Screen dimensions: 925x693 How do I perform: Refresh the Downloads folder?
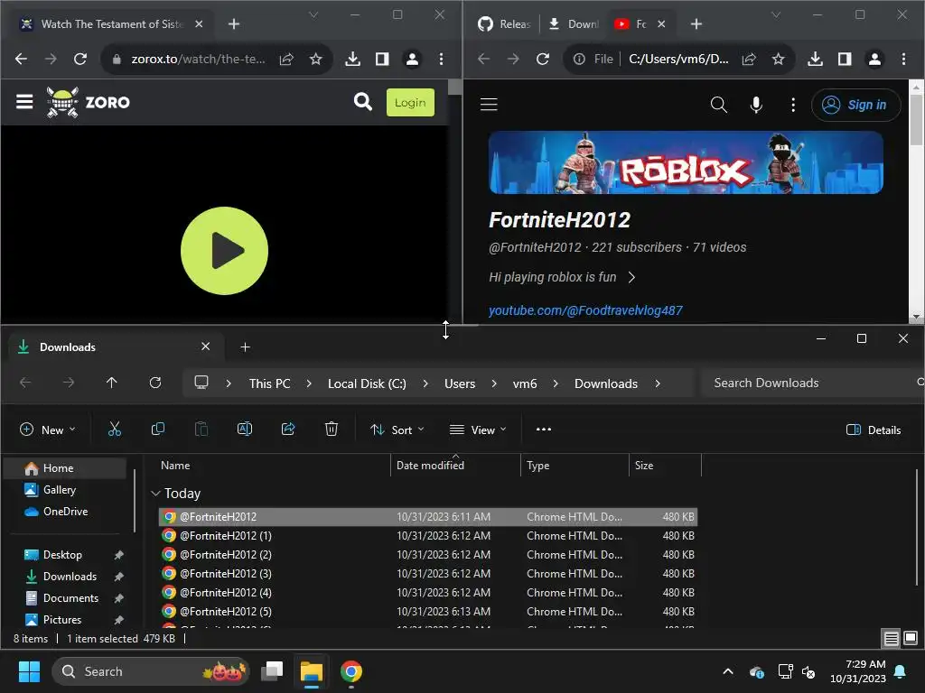click(x=155, y=383)
